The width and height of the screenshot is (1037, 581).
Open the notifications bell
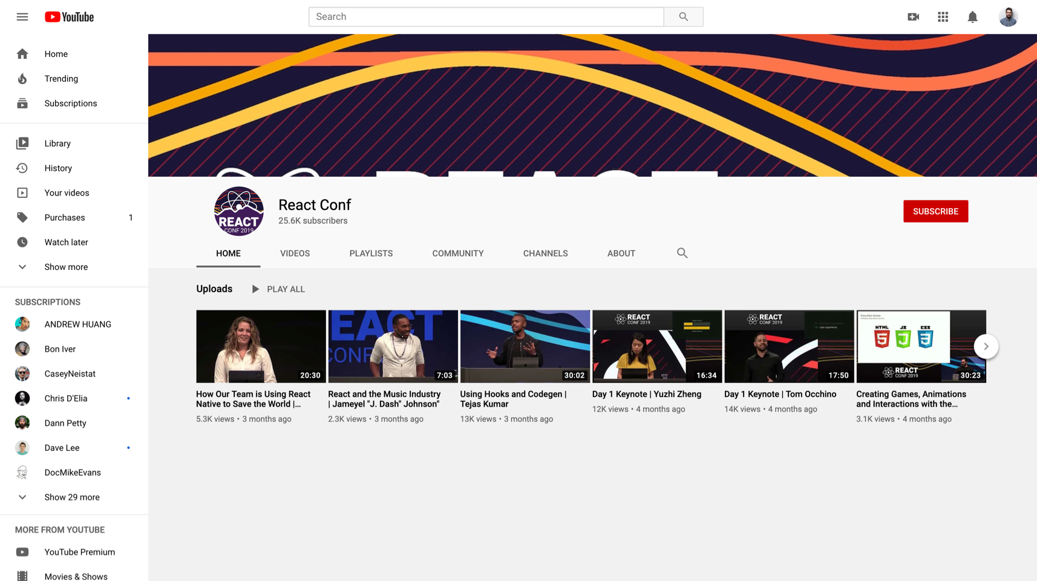[x=972, y=17]
